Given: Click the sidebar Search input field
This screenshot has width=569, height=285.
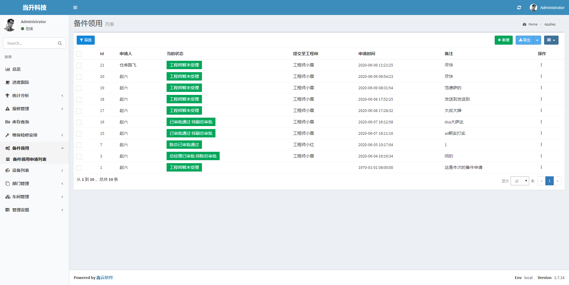Looking at the screenshot, I should (30, 43).
